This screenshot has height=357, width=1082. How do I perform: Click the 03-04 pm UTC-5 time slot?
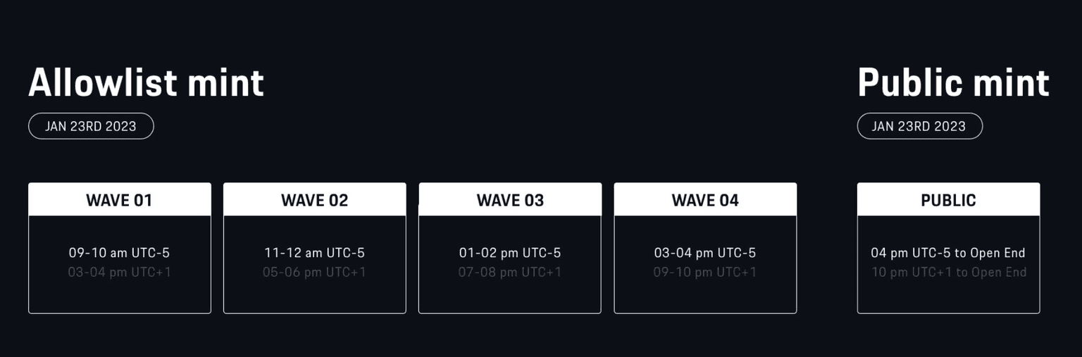coord(705,253)
